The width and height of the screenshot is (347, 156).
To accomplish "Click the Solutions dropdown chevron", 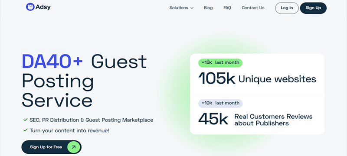I will pyautogui.click(x=192, y=8).
